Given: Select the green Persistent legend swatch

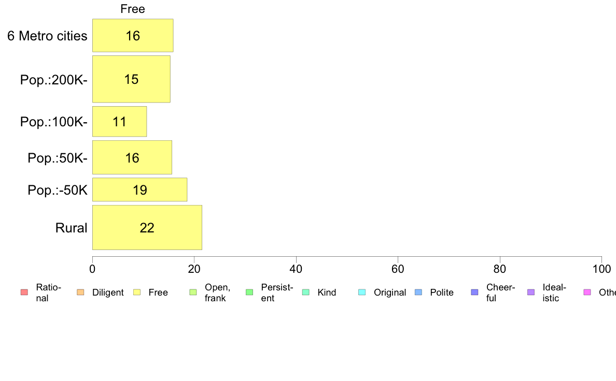Looking at the screenshot, I should click(249, 292).
